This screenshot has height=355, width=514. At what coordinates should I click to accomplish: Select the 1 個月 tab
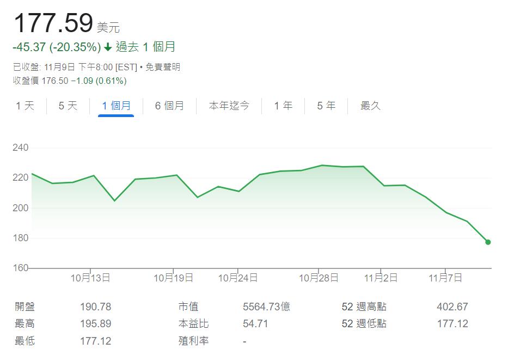(x=116, y=106)
